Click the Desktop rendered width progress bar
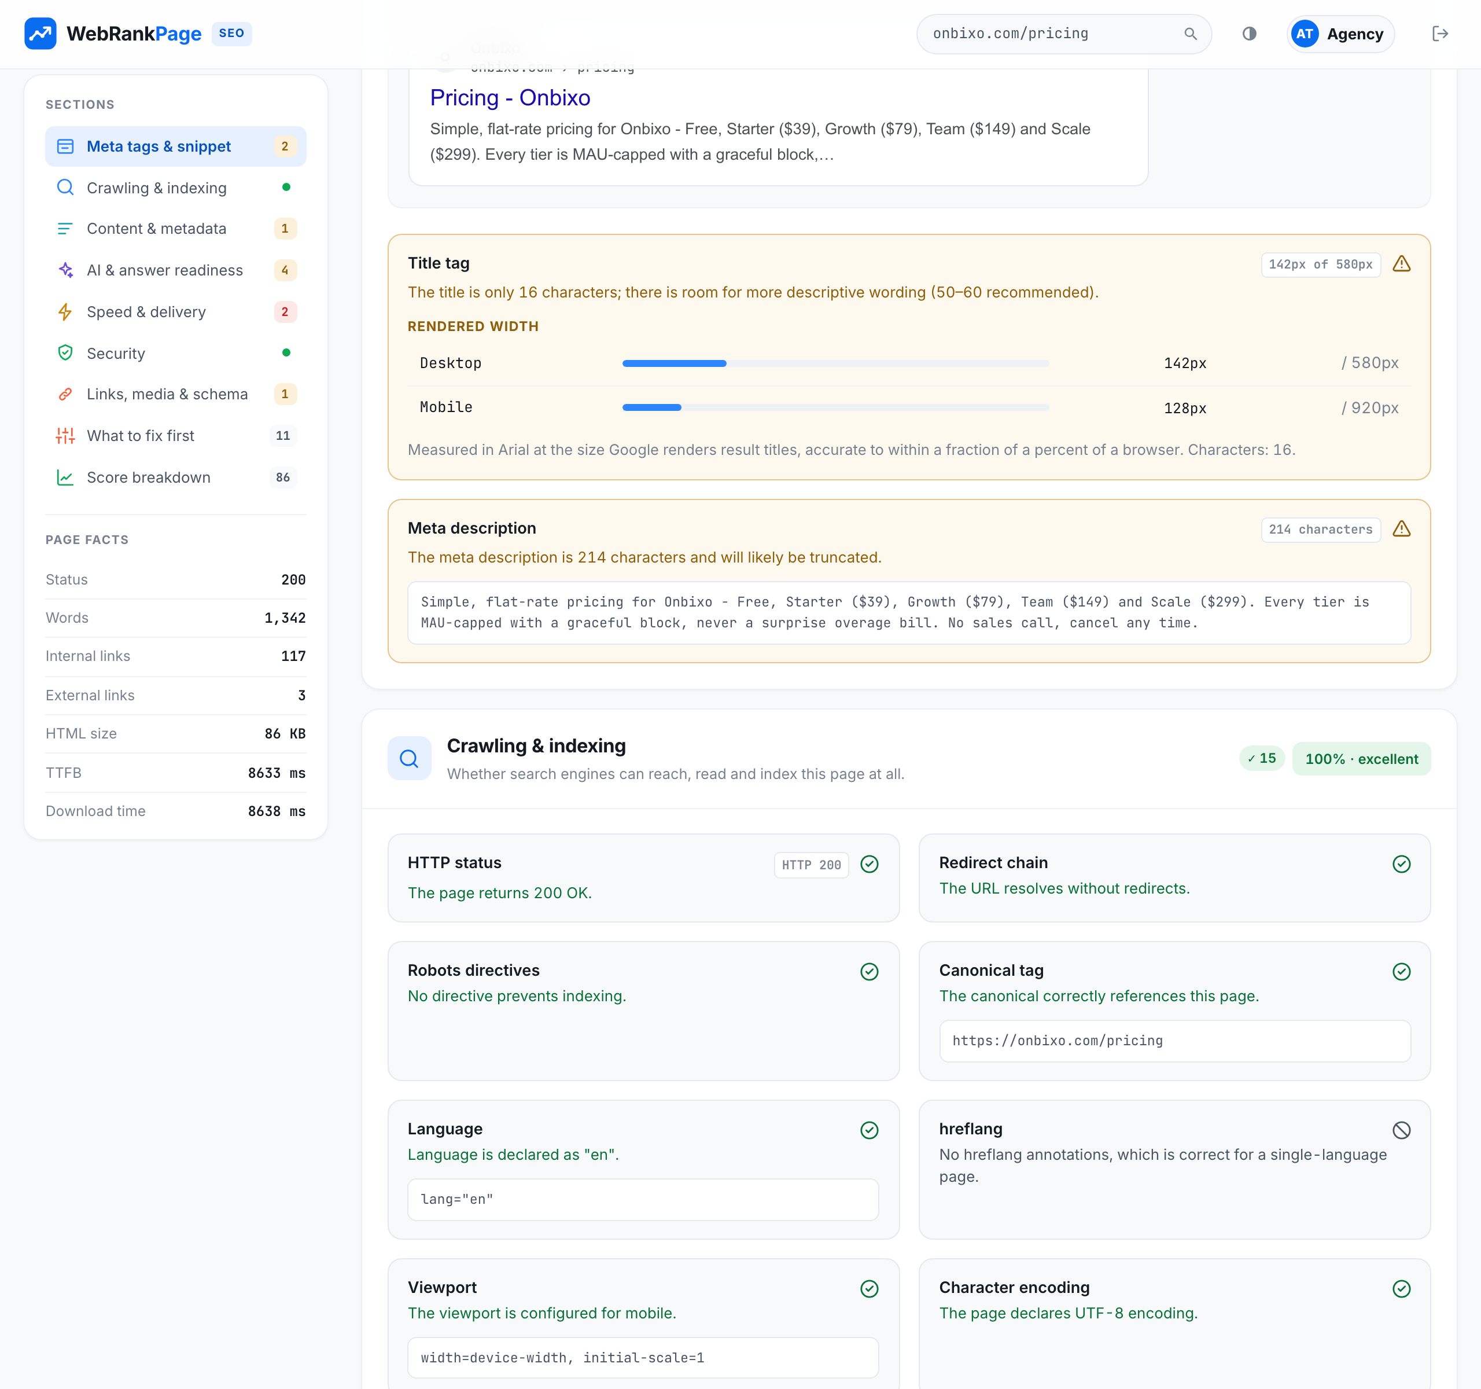The image size is (1481, 1389). (x=835, y=363)
